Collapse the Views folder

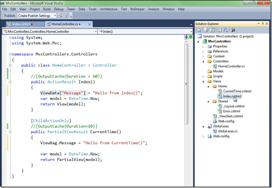pyautogui.click(x=203, y=81)
